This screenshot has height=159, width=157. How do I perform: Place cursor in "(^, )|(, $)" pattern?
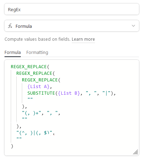pos(34,133)
